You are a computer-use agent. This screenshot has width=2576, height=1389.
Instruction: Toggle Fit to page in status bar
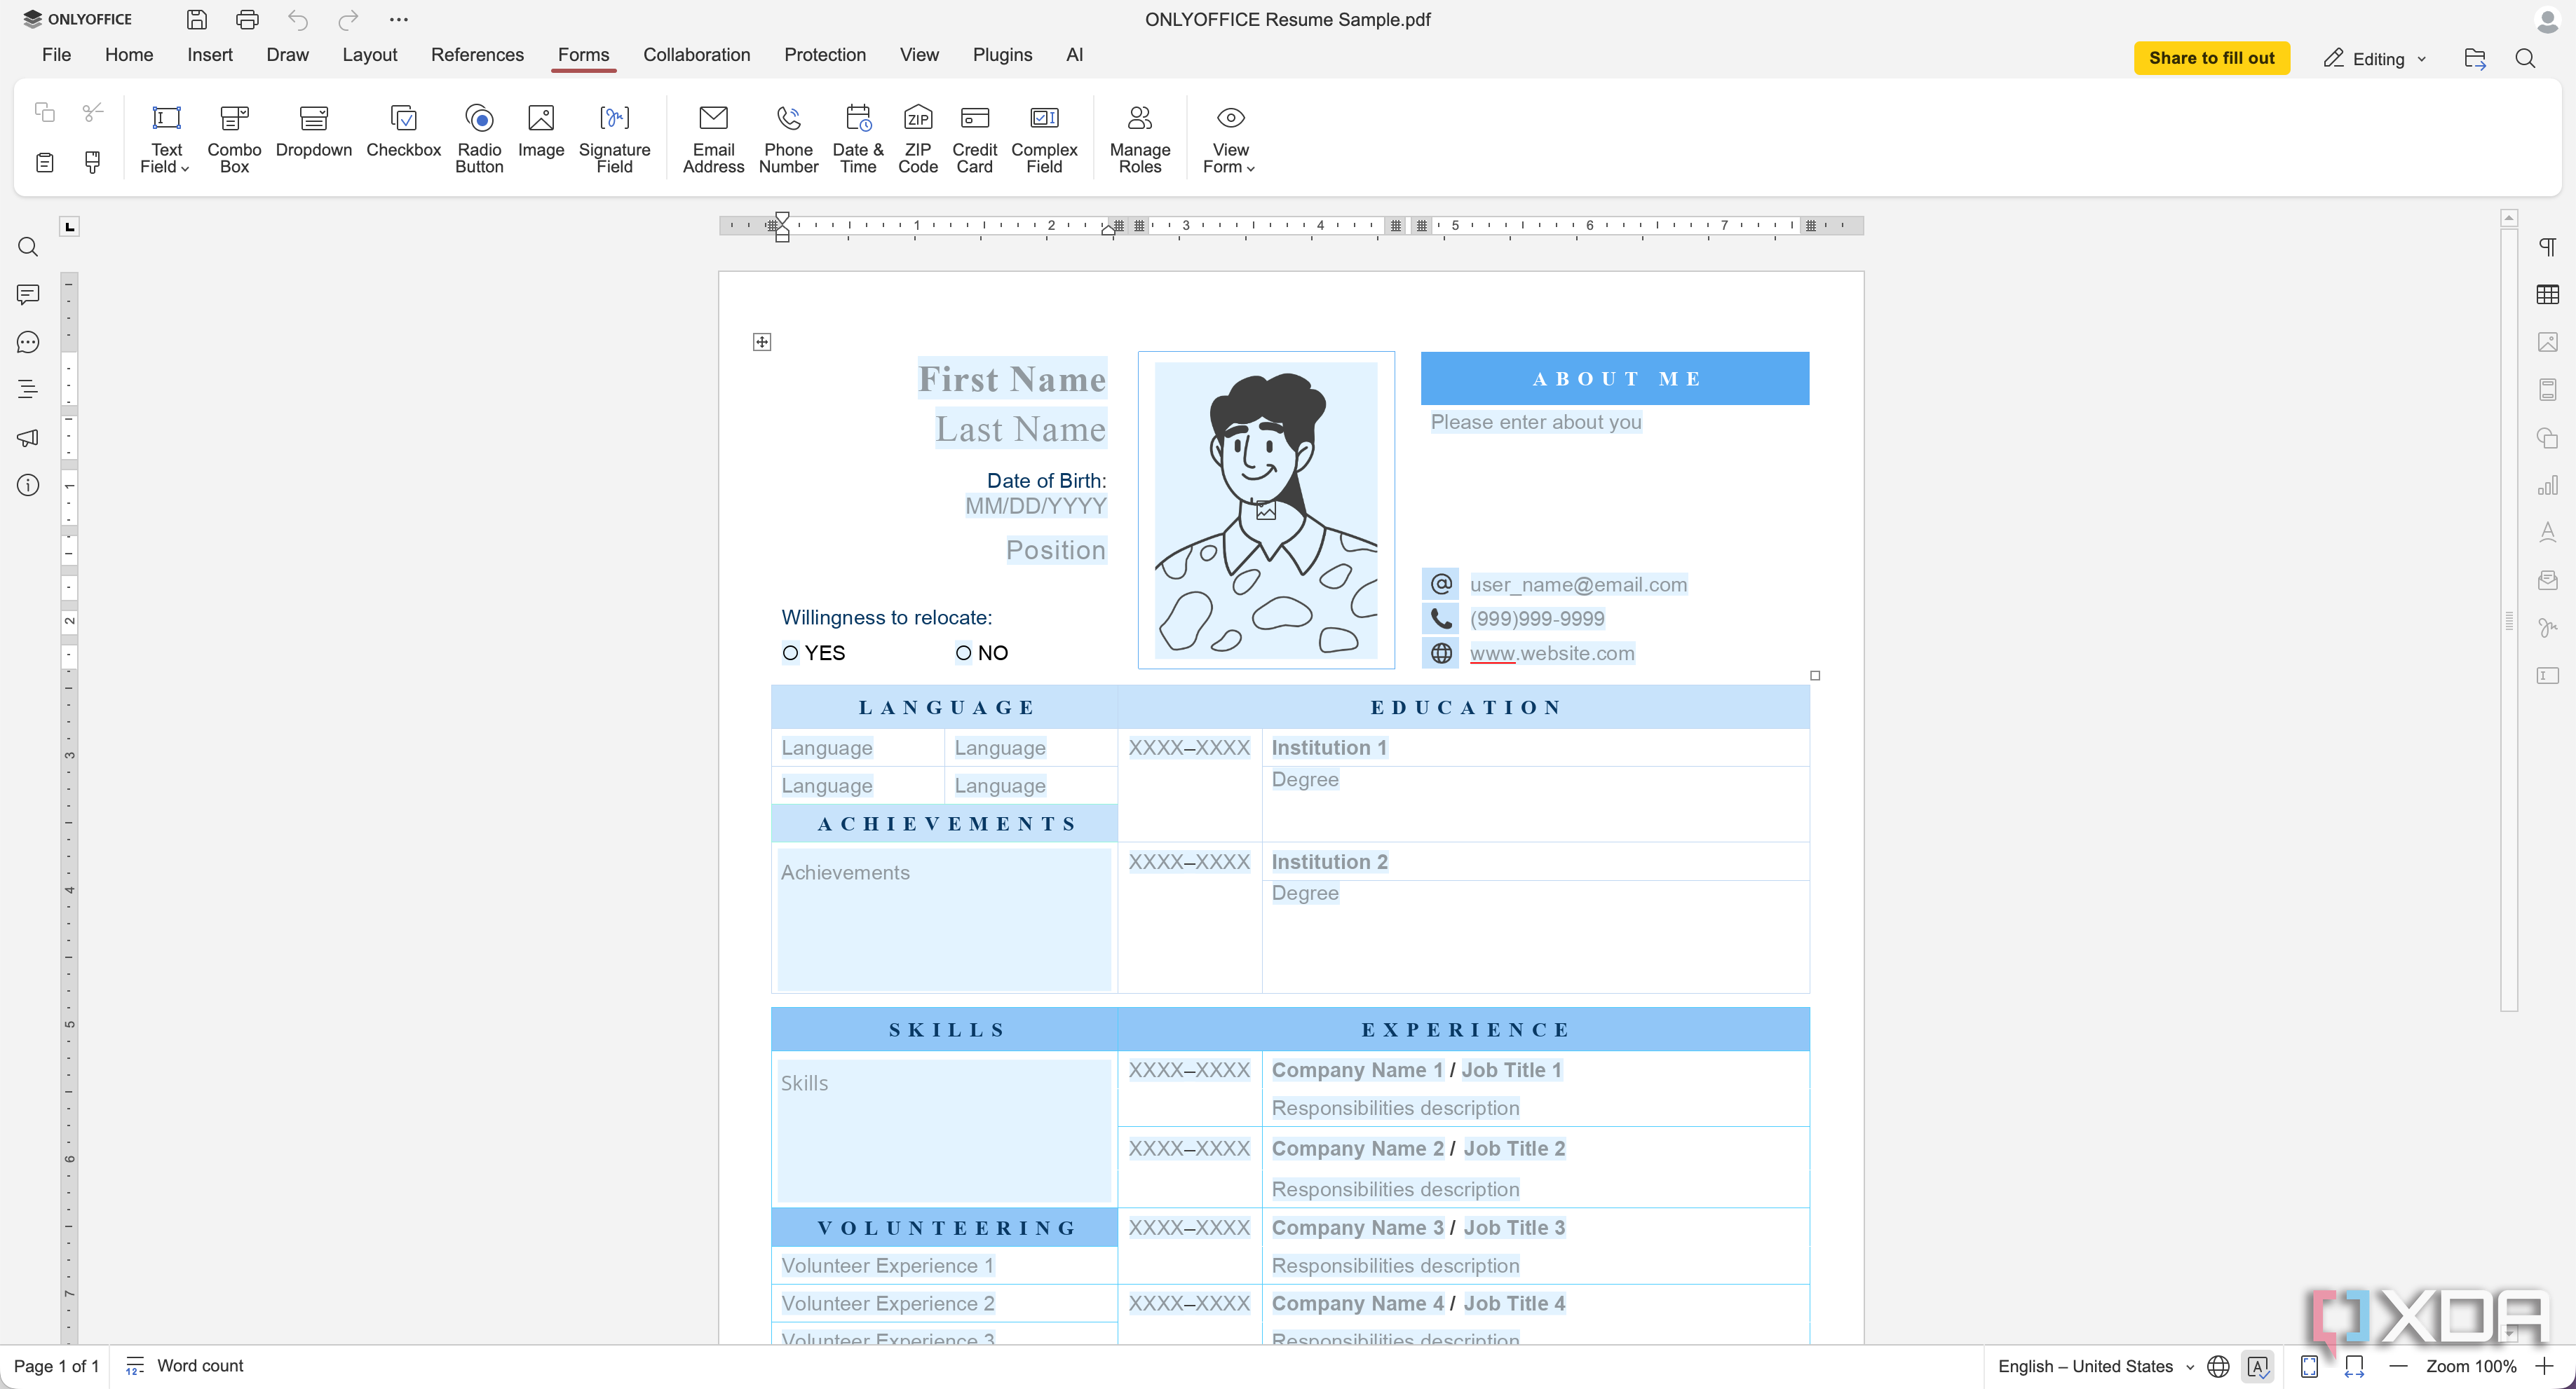point(2309,1366)
